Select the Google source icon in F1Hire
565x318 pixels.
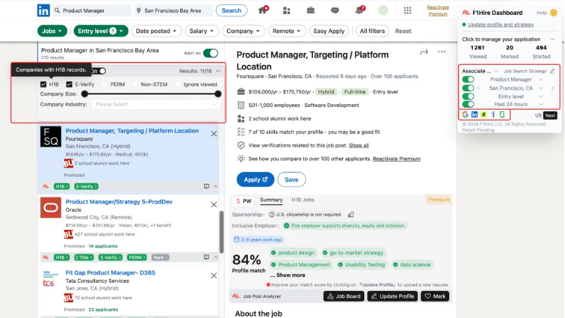tap(465, 114)
